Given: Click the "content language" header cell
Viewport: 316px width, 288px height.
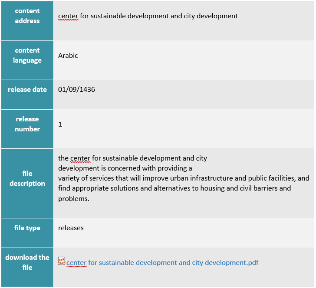Looking at the screenshot, I should [x=27, y=56].
